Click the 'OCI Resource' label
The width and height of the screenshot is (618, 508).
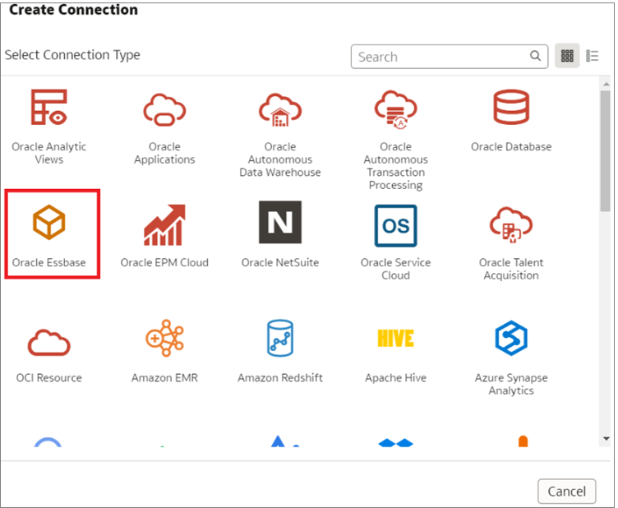pyautogui.click(x=48, y=377)
